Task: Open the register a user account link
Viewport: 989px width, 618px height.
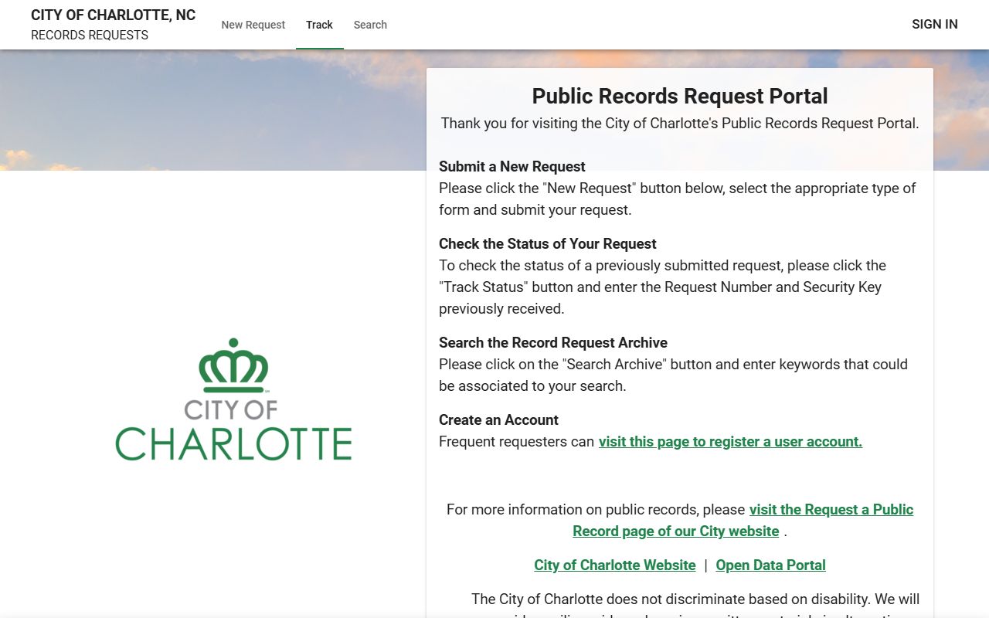Action: tap(730, 442)
